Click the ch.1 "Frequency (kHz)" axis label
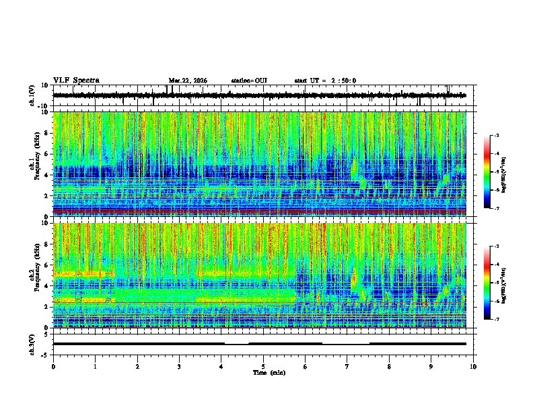 click(x=36, y=156)
